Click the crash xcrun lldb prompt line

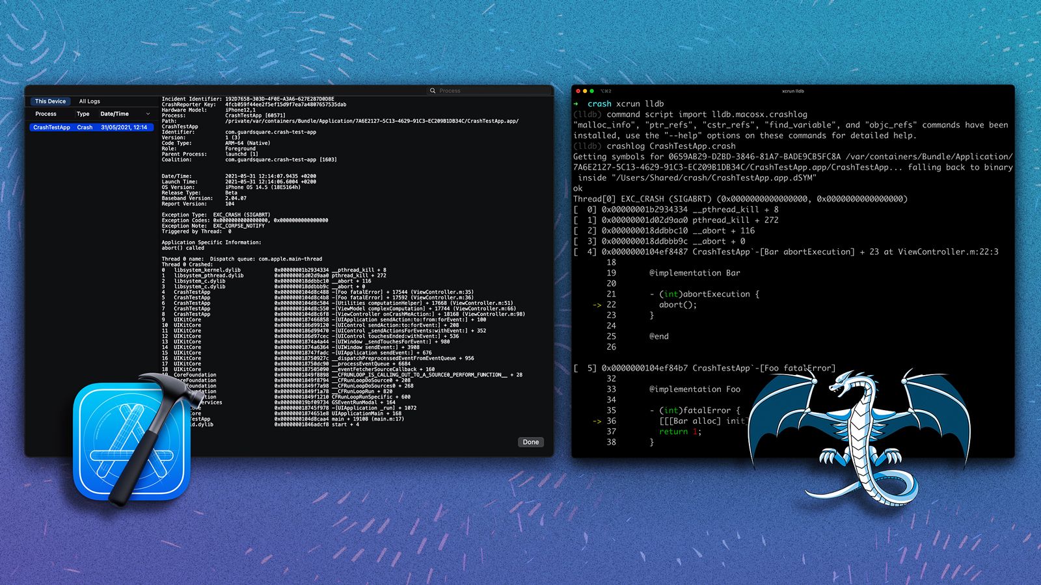(x=619, y=103)
